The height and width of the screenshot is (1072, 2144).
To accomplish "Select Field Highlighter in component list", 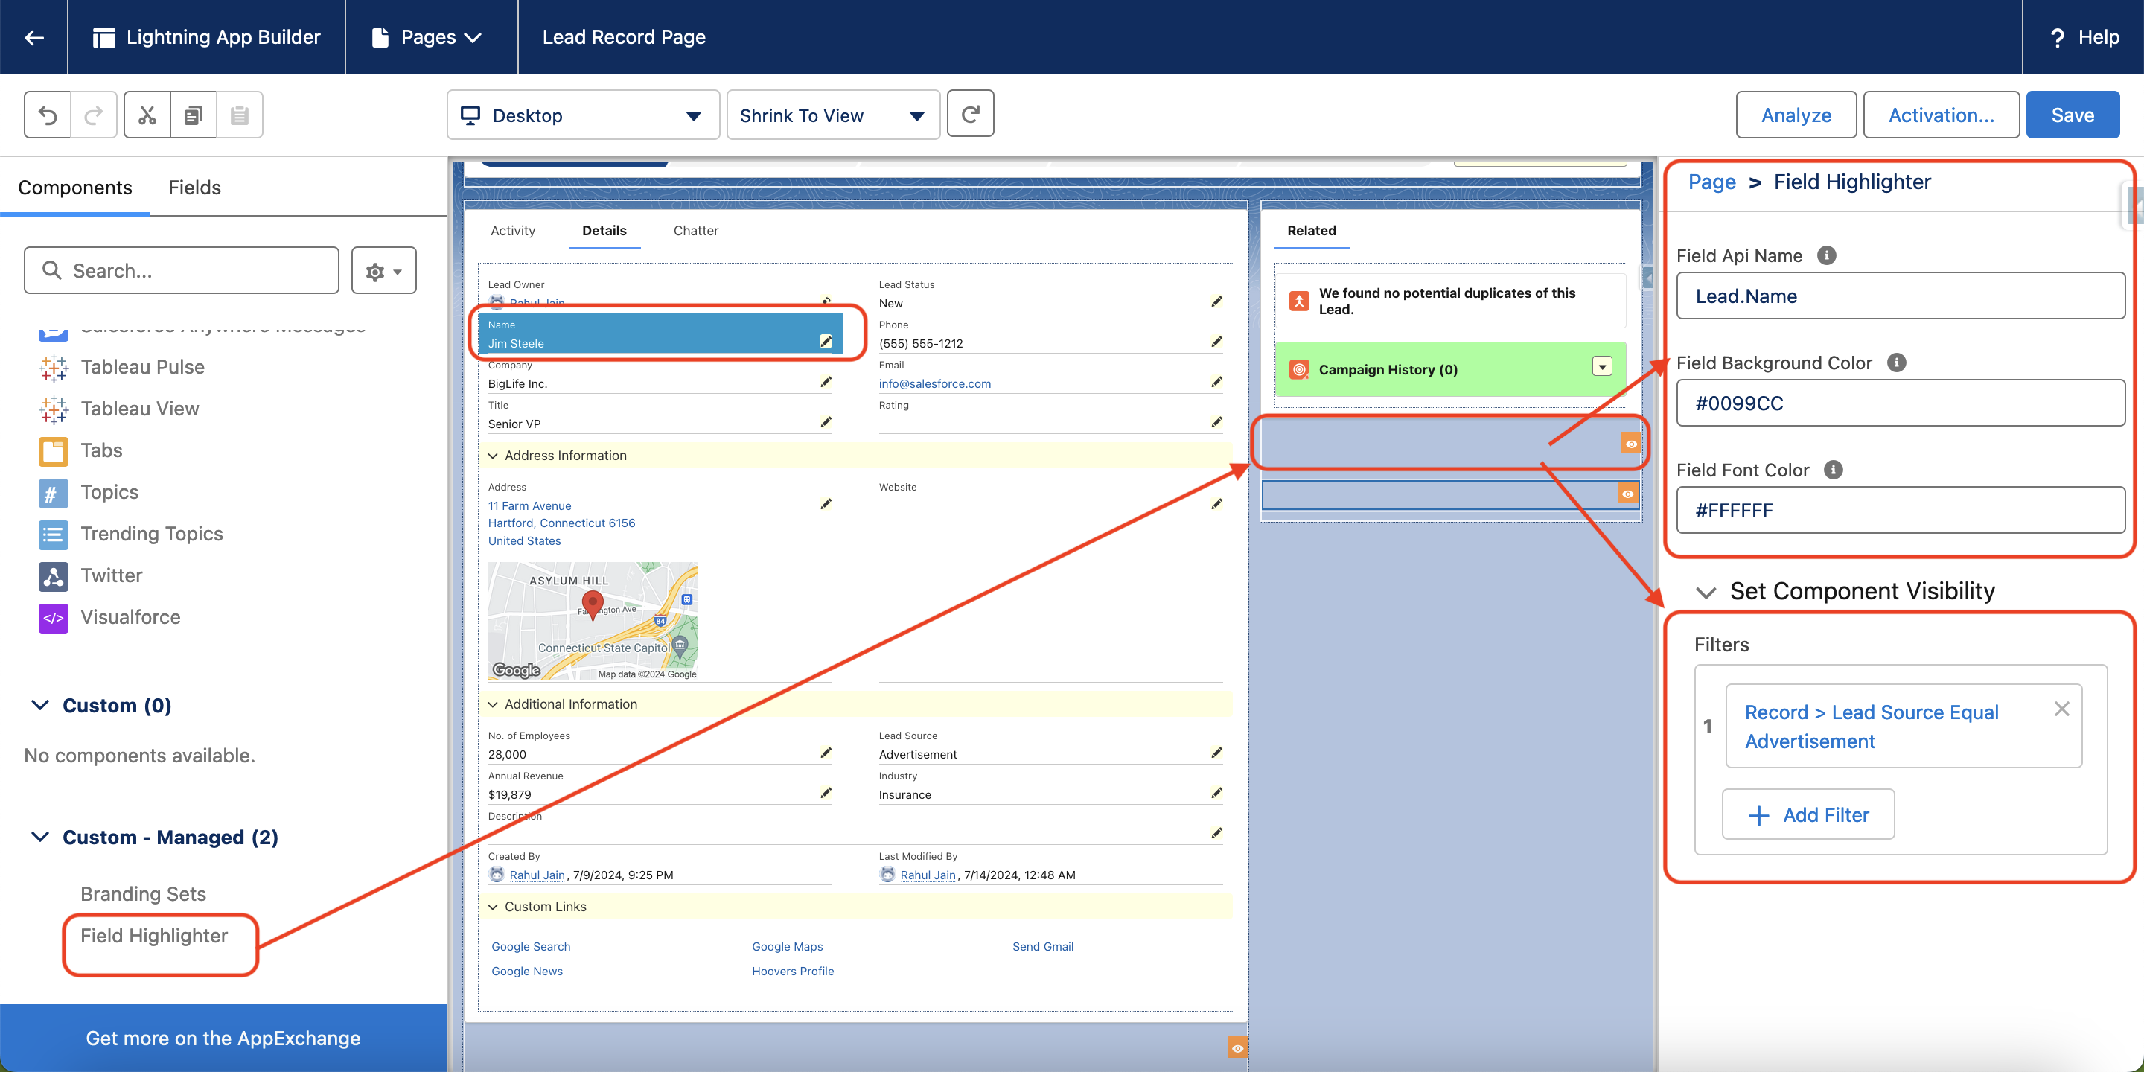I will 154,936.
